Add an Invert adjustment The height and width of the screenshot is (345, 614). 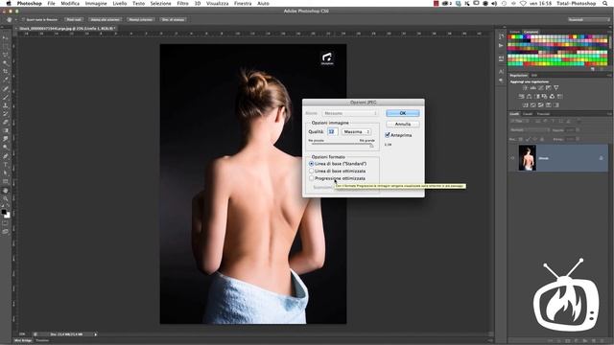(x=525, y=104)
